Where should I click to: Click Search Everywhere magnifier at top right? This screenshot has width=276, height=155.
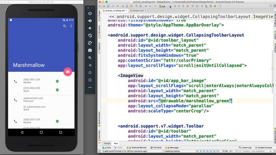pyautogui.click(x=271, y=6)
